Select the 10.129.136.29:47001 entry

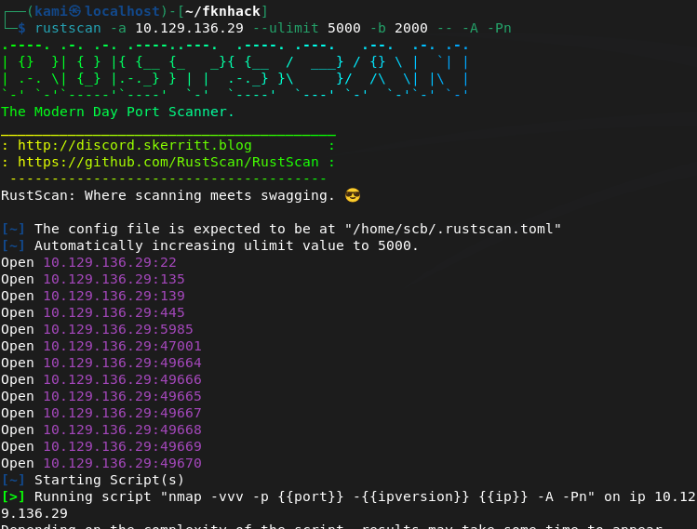122,346
